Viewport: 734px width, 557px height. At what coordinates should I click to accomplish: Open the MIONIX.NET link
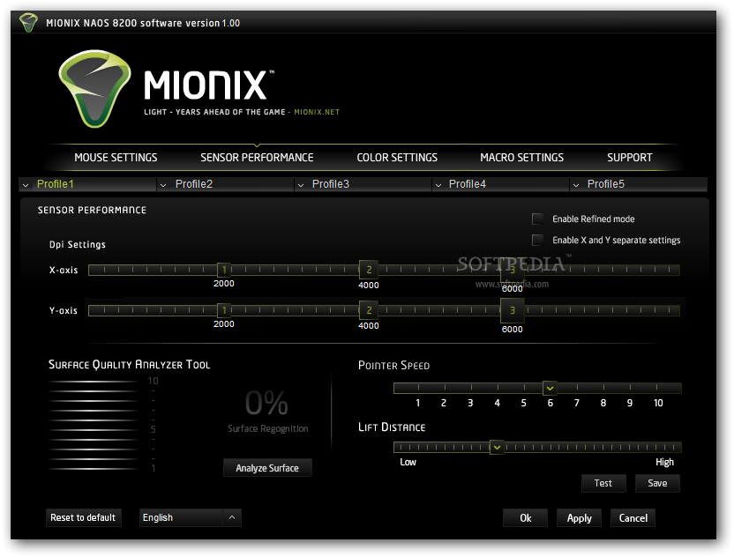pos(317,112)
